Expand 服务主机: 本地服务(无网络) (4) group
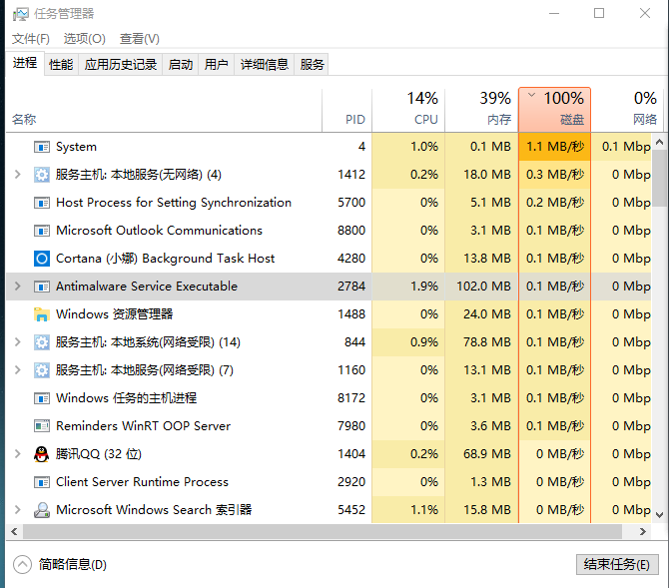 pyautogui.click(x=18, y=175)
